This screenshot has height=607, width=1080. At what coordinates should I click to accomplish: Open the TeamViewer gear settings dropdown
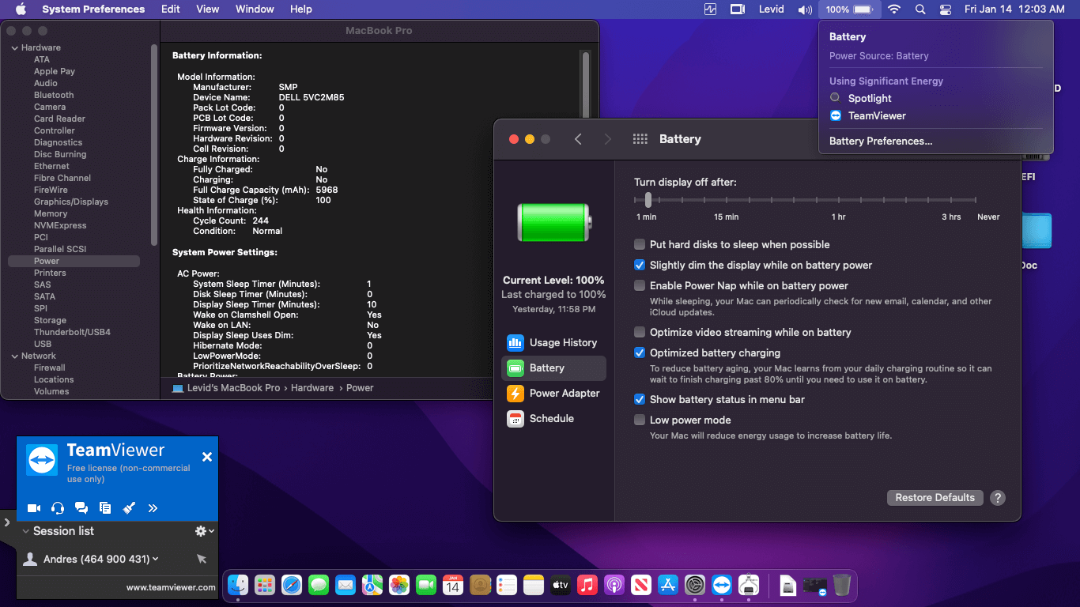(x=205, y=531)
